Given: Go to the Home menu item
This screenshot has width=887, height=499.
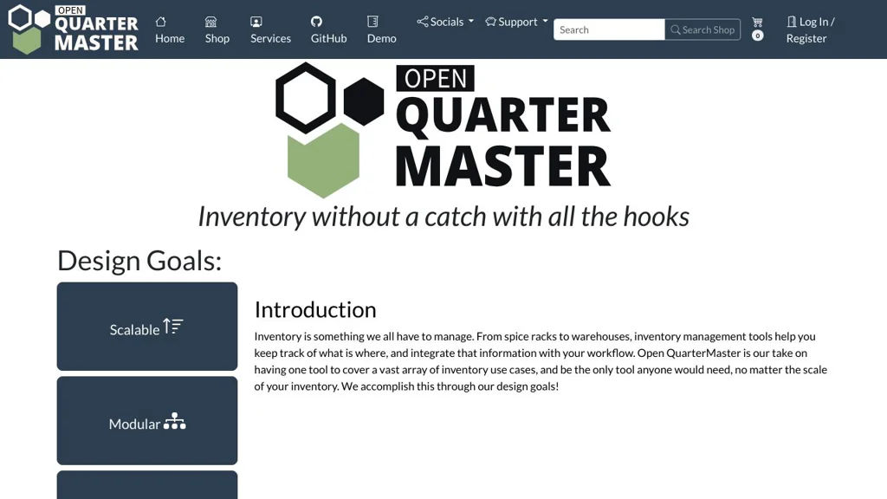Looking at the screenshot, I should click(x=170, y=29).
